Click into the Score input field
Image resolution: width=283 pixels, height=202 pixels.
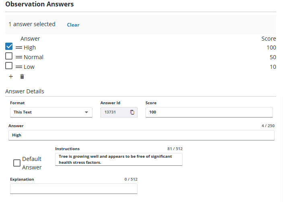point(209,112)
